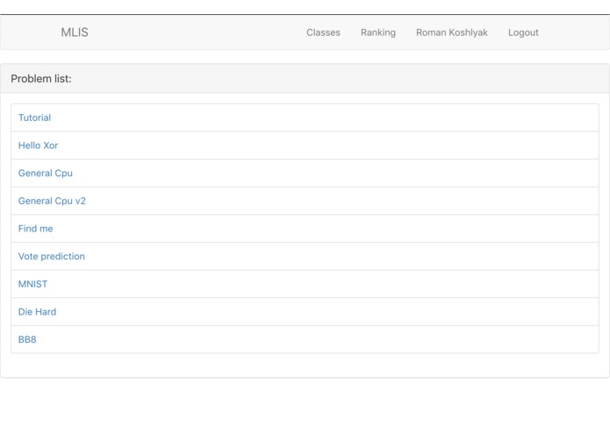The image size is (610, 433).
Task: Open Roman Koshlyak profile link
Action: (452, 32)
